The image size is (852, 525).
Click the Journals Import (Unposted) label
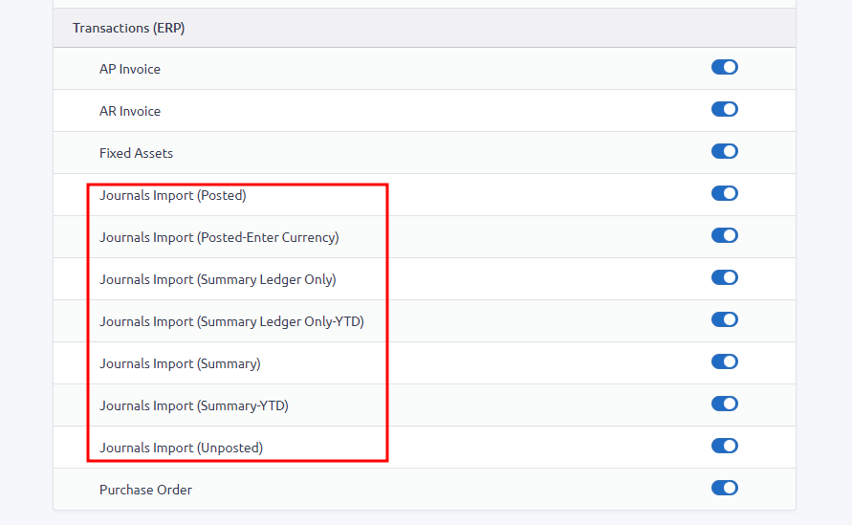click(x=181, y=448)
